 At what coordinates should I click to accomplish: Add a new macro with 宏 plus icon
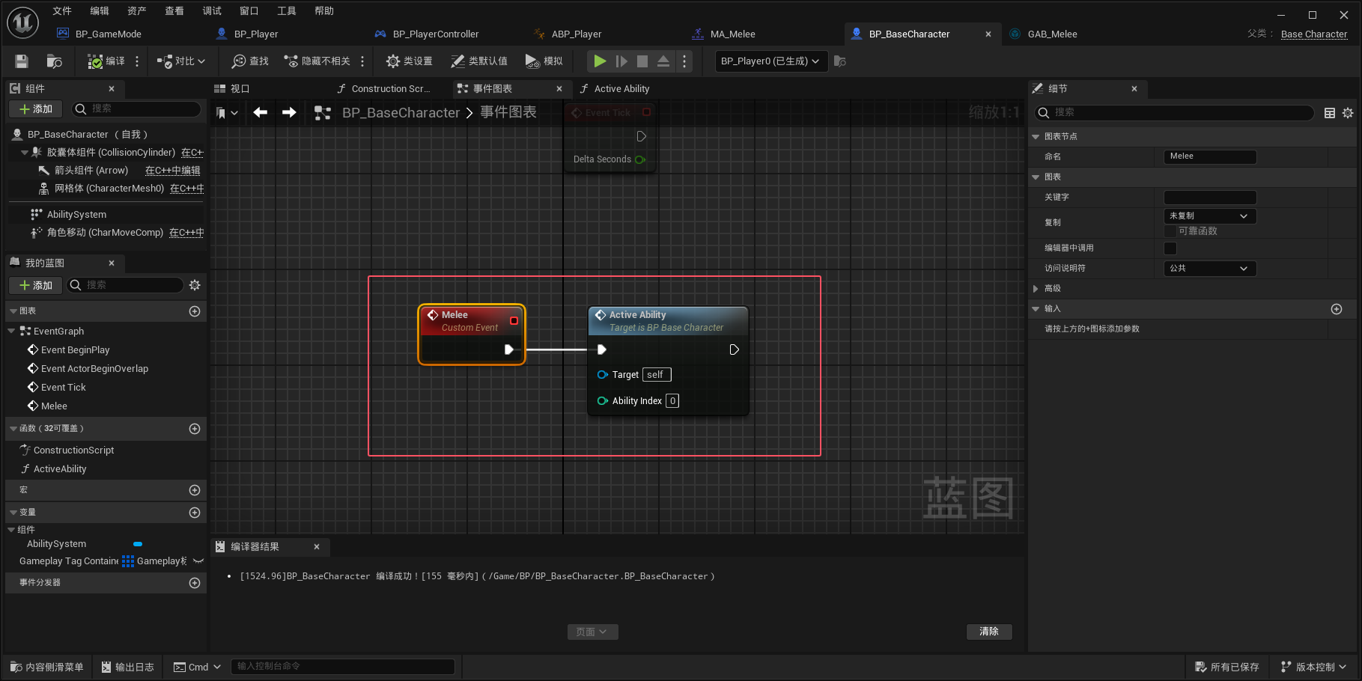coord(195,490)
